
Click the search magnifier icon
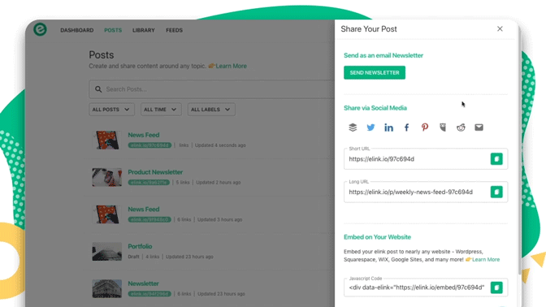click(x=98, y=89)
